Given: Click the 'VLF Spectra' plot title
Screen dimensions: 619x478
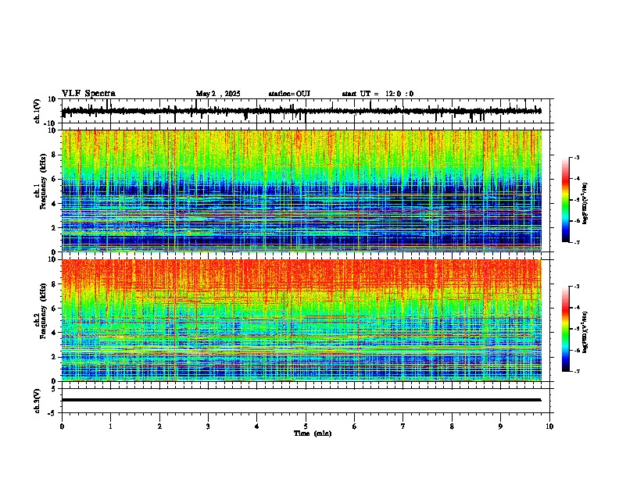Looking at the screenshot, I should (x=88, y=94).
